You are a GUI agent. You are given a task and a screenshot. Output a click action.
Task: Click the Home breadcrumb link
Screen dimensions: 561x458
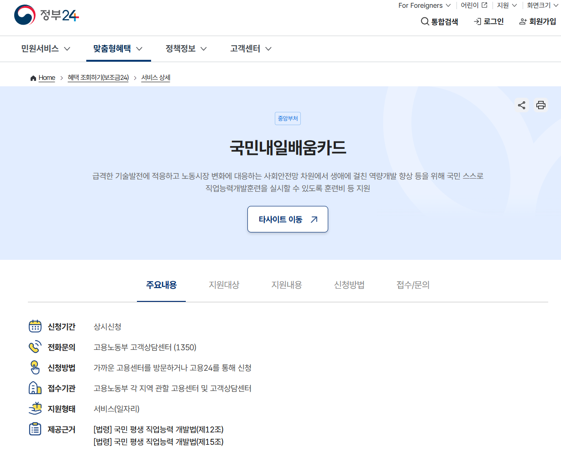47,78
